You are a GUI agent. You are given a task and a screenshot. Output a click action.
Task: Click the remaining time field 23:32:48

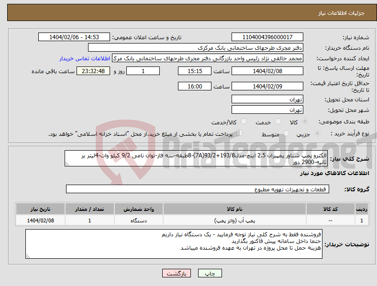point(93,71)
